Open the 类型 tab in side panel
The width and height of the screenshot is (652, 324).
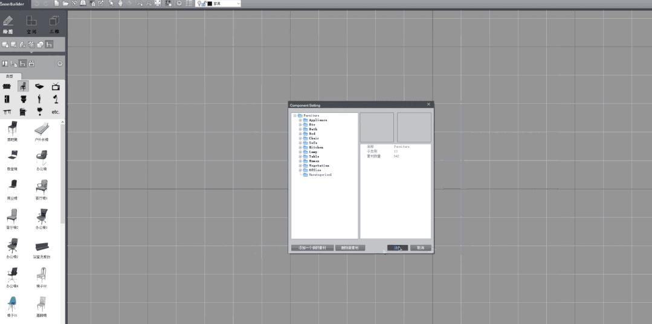(x=9, y=76)
